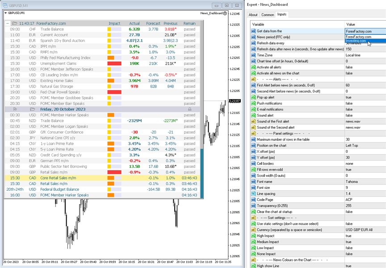Click the 'Friday, 20 October 2023' date heading
The height and width of the screenshot is (268, 386).
pos(63,109)
